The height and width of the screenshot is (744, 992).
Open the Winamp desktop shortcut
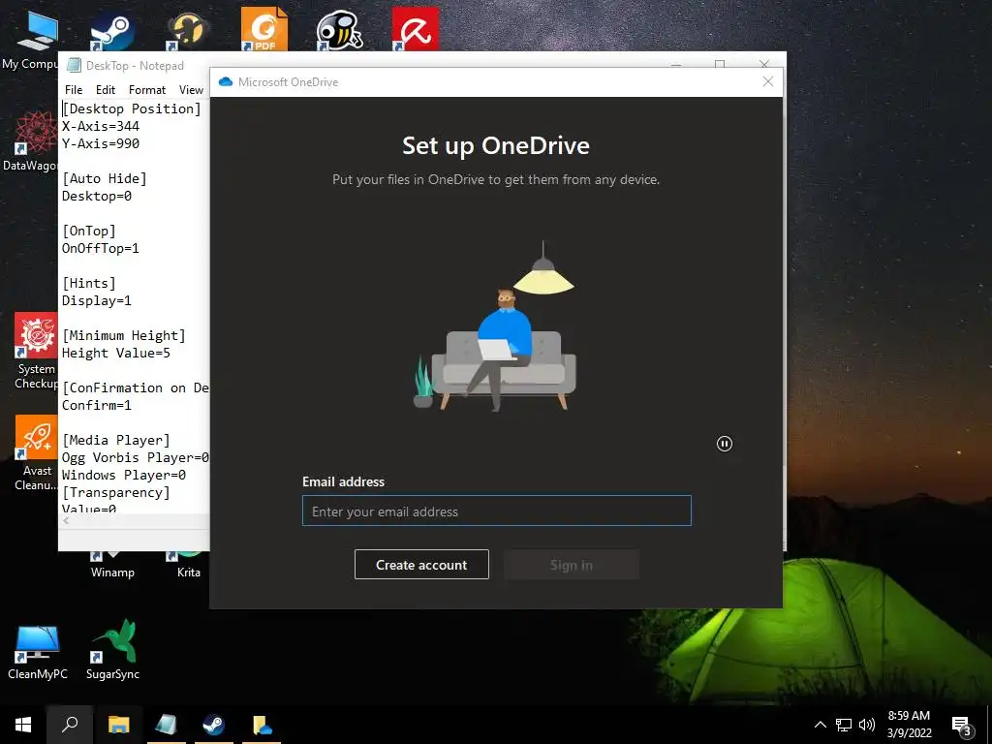coord(112,565)
